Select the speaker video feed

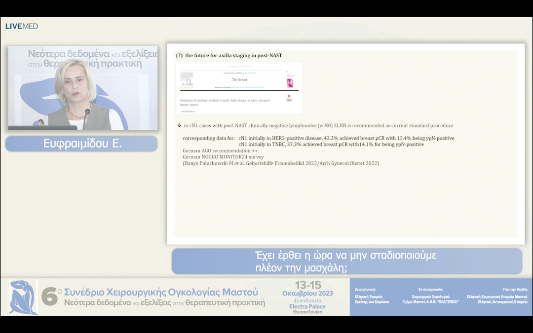pyautogui.click(x=82, y=88)
